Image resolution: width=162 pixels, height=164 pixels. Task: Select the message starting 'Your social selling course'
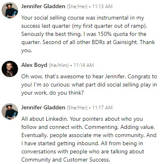(x=88, y=34)
